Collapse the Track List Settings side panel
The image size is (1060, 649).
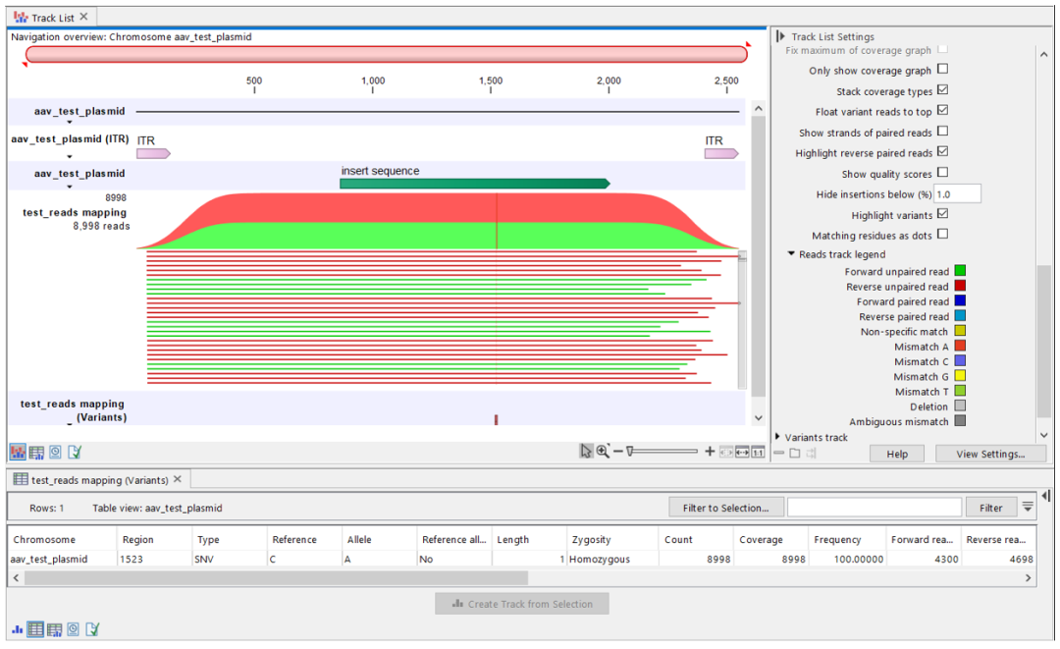point(781,36)
